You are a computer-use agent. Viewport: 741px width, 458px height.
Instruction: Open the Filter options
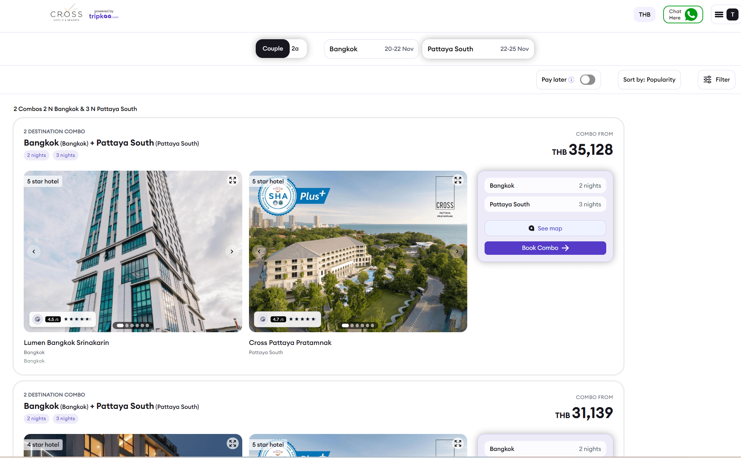point(716,80)
